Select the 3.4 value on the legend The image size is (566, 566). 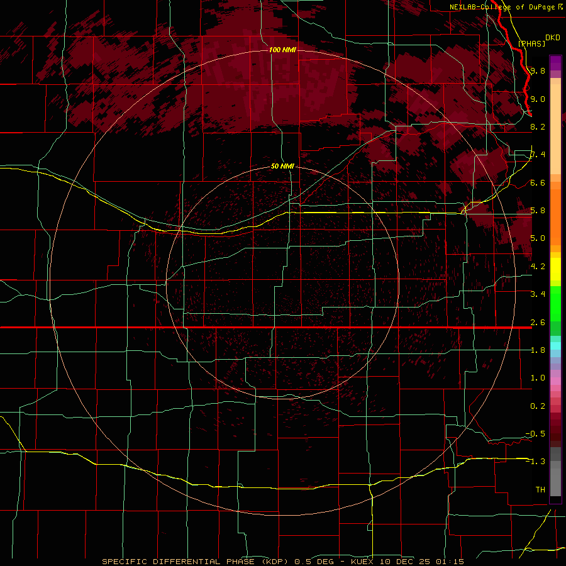pyautogui.click(x=538, y=294)
